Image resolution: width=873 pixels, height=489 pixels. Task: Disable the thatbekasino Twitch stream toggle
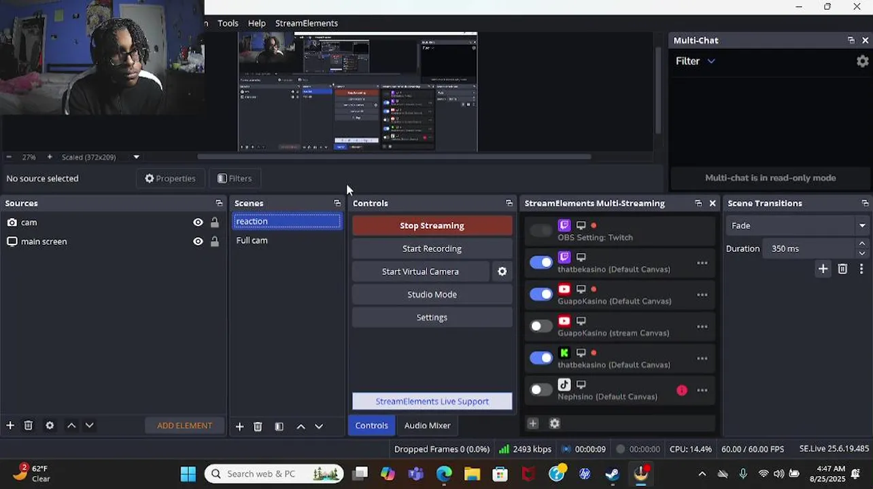click(541, 263)
